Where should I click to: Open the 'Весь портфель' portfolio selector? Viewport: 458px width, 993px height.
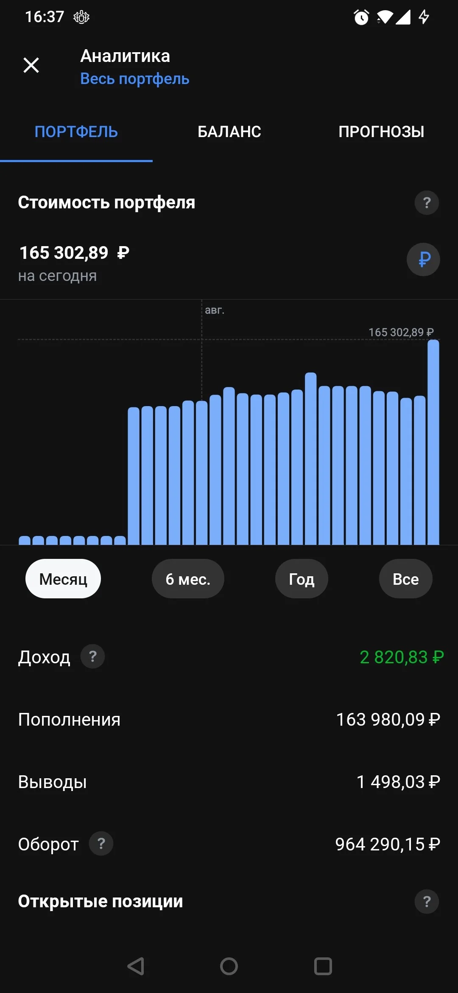(134, 79)
